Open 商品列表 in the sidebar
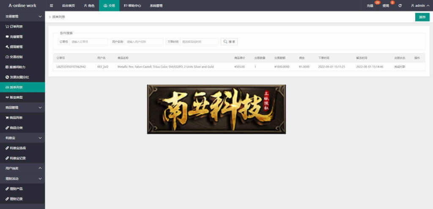Screen dimensions: 433x209 pyautogui.click(x=22, y=118)
